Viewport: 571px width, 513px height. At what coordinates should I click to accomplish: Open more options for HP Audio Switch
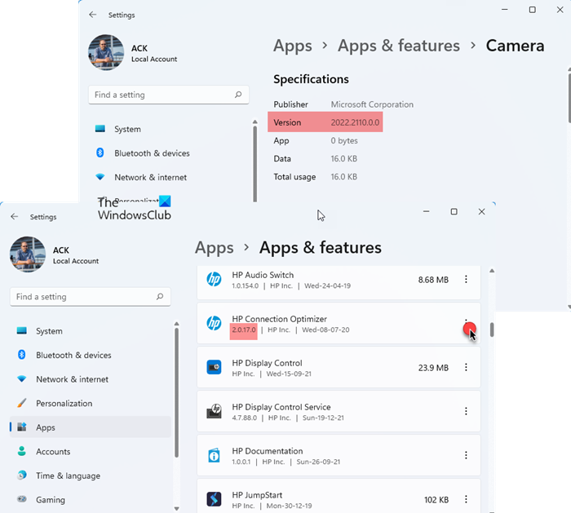pyautogui.click(x=466, y=280)
